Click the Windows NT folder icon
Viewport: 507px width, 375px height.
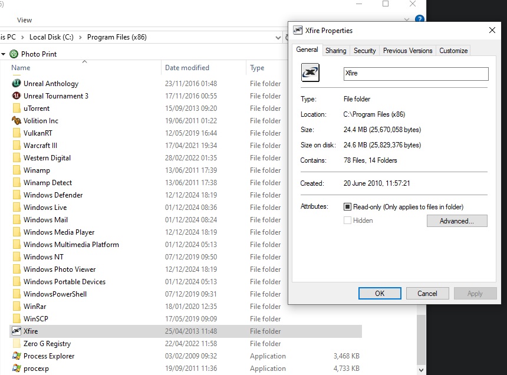17,256
